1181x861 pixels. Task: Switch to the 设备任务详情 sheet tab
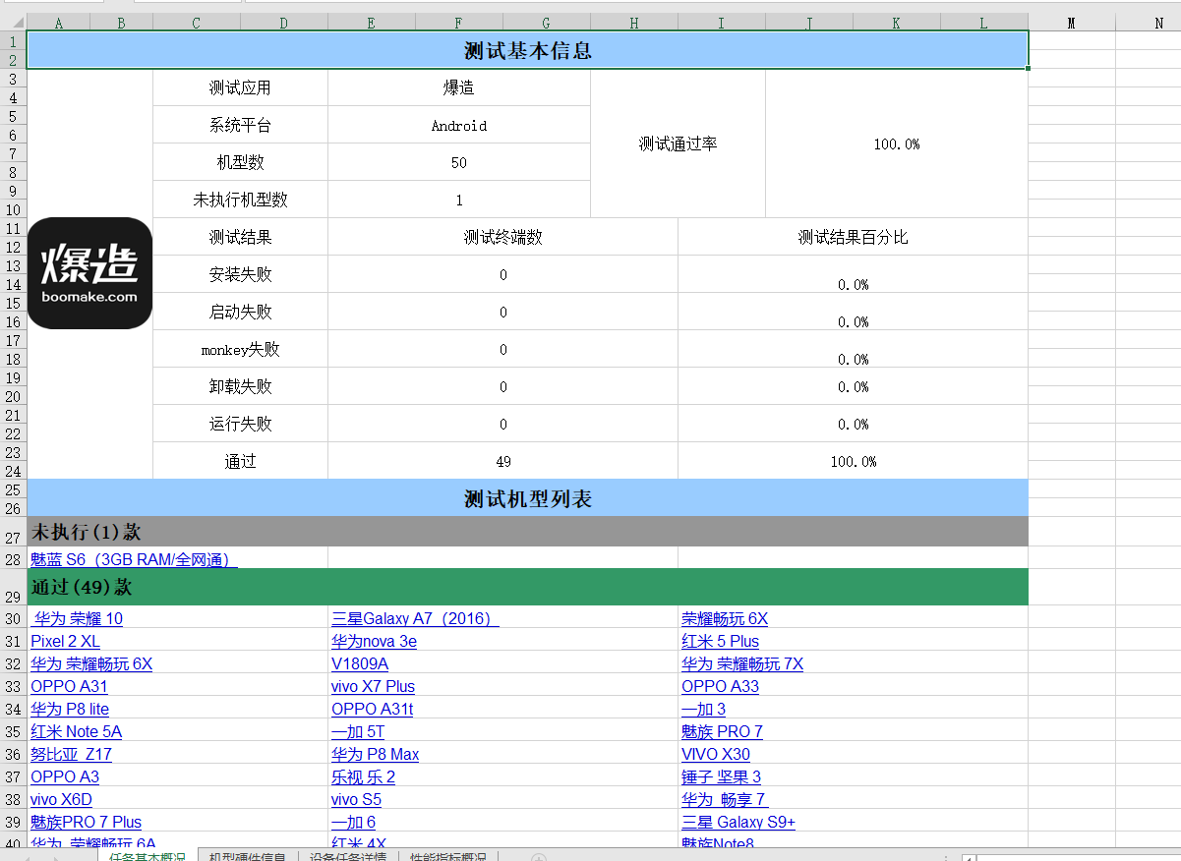347,857
